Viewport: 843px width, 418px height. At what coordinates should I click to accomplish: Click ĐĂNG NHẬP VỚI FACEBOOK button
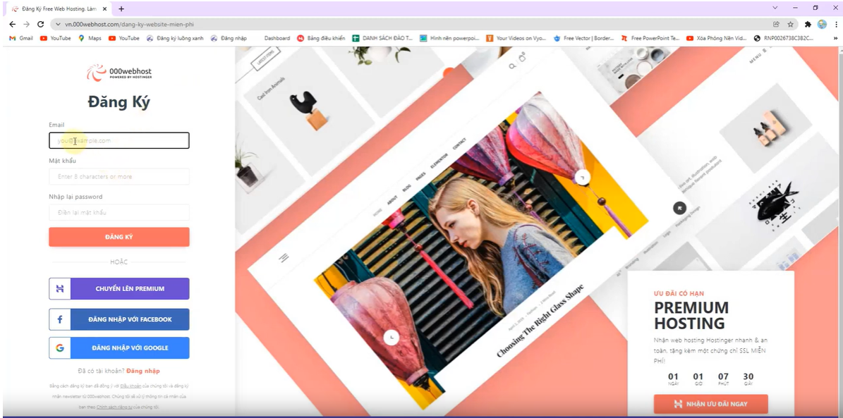click(x=119, y=319)
